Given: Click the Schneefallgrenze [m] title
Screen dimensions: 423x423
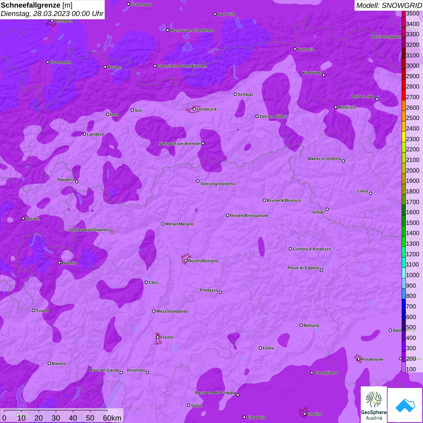Looking at the screenshot, I should pyautogui.click(x=37, y=5).
